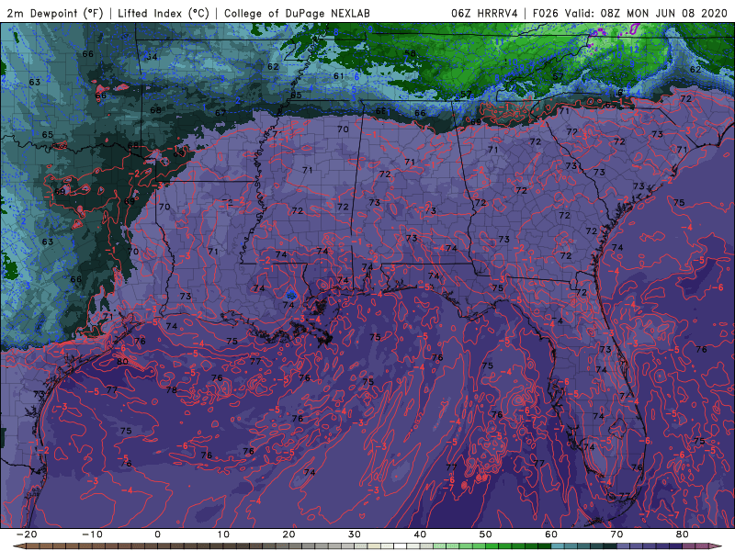
Task: Click the '06Z HRRRV4' model run label
Action: coord(485,13)
